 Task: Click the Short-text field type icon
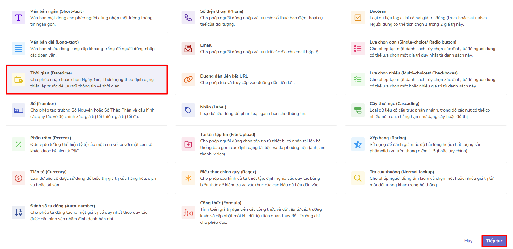coord(19,18)
